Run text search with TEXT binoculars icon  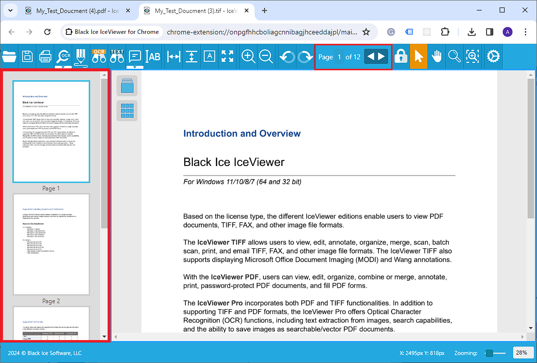pyautogui.click(x=117, y=56)
